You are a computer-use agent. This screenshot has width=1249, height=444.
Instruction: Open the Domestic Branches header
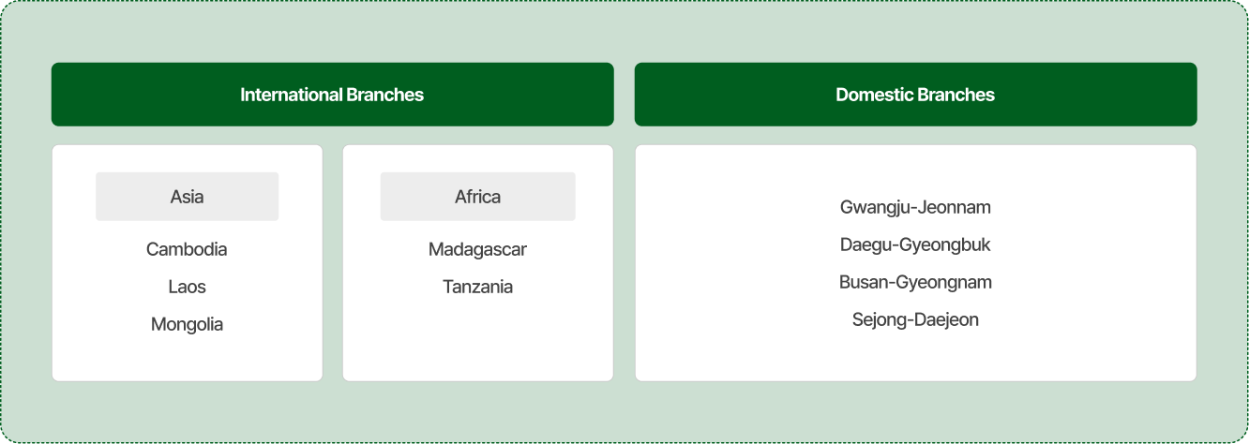pyautogui.click(x=915, y=95)
